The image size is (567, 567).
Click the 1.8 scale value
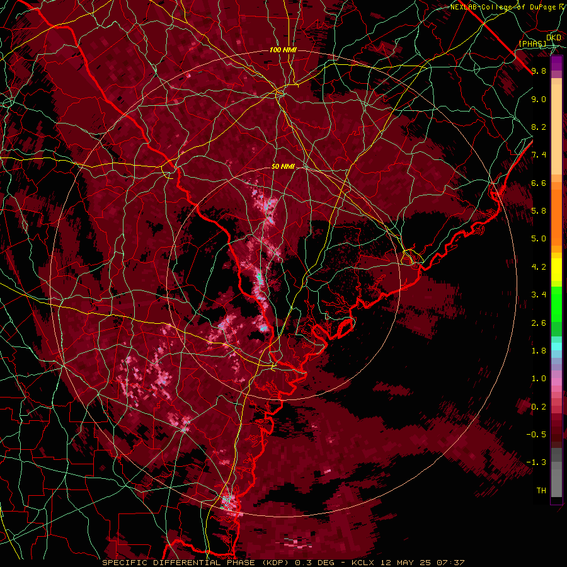click(x=539, y=351)
